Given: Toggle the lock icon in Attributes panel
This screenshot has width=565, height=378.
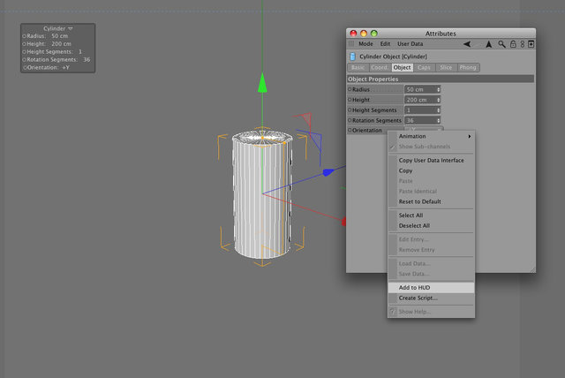Looking at the screenshot, I should pos(513,44).
